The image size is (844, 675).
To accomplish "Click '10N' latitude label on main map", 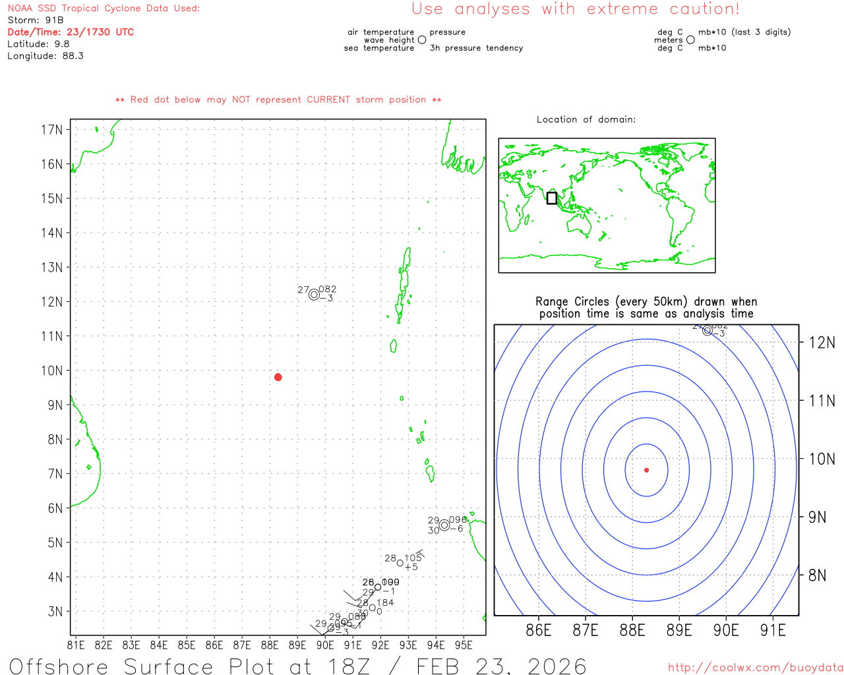I will tap(51, 370).
